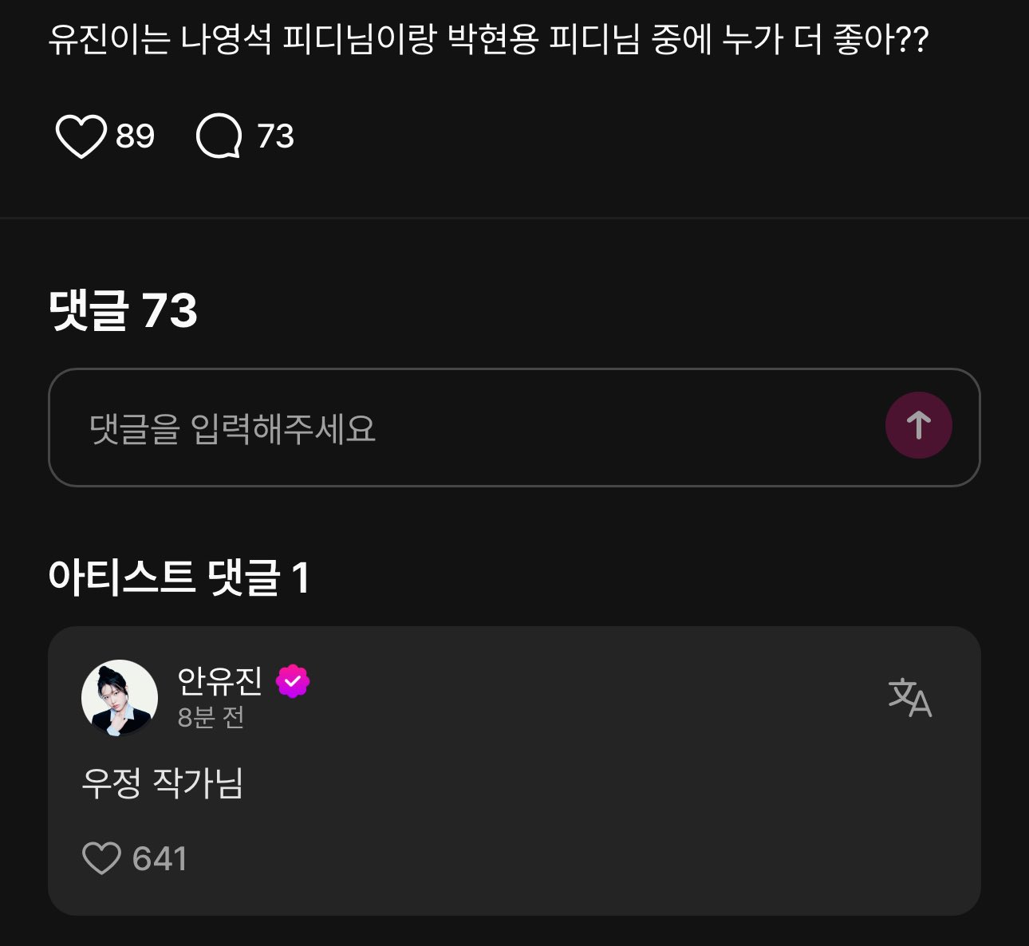Viewport: 1029px width, 946px height.
Task: Click the divider line below the post actions
Action: (x=514, y=218)
